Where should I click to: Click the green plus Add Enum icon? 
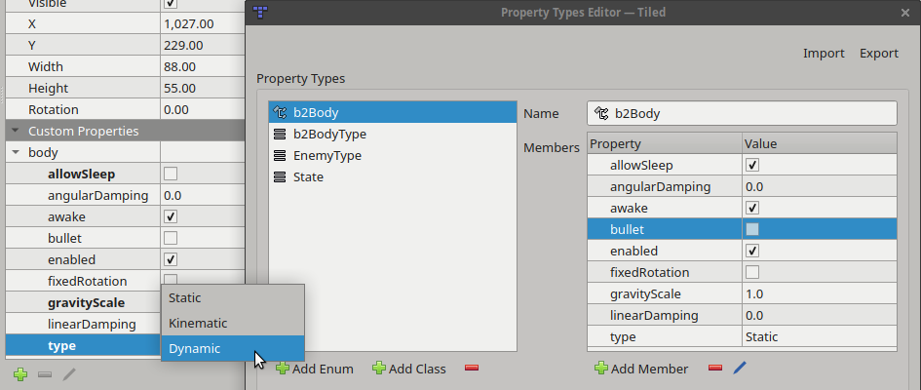(x=283, y=369)
